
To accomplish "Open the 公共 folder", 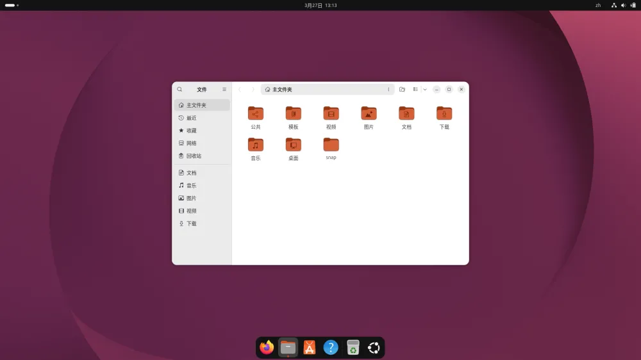I will (x=256, y=118).
